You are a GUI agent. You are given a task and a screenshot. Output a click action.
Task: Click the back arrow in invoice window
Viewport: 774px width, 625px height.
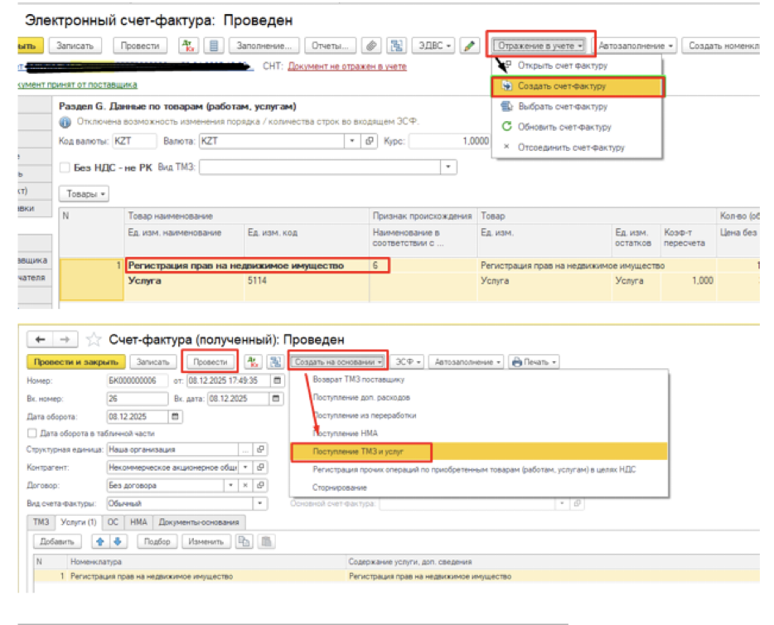point(40,340)
